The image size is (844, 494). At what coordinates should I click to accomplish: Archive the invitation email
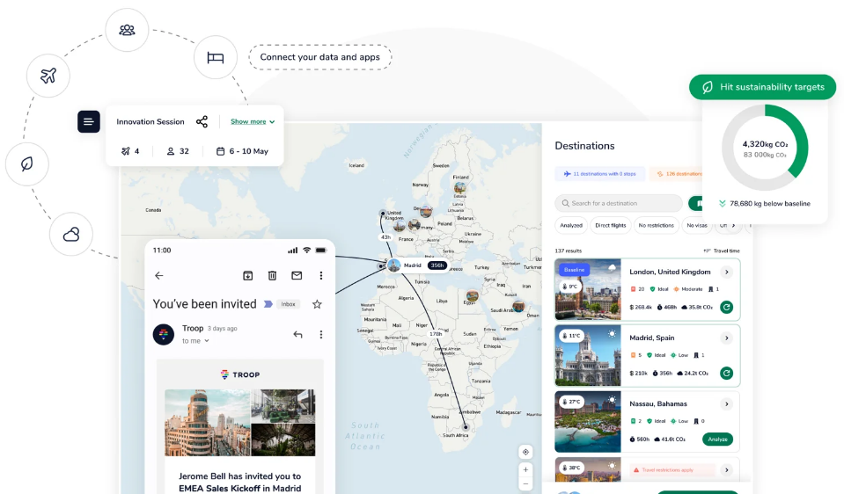(x=248, y=275)
